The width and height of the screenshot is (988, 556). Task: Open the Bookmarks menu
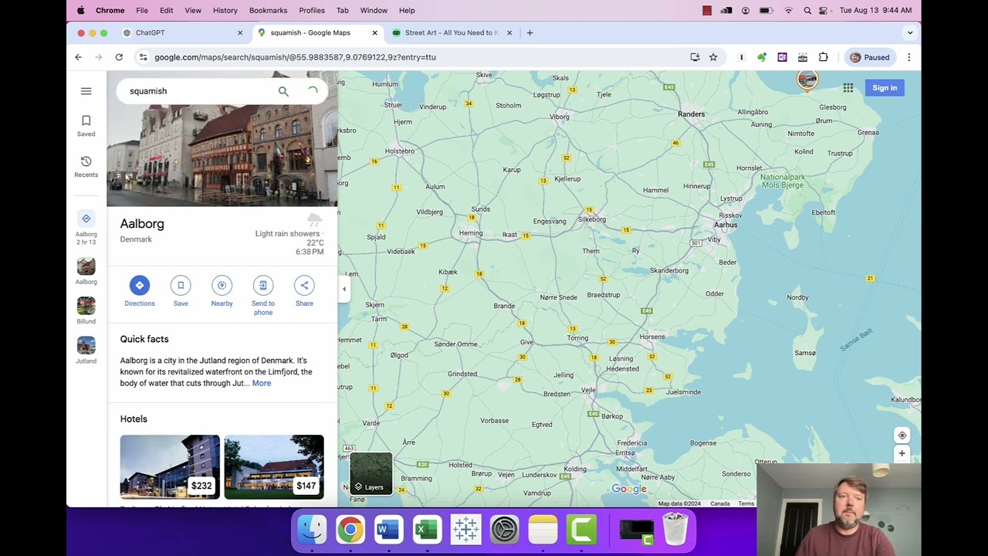pos(268,10)
